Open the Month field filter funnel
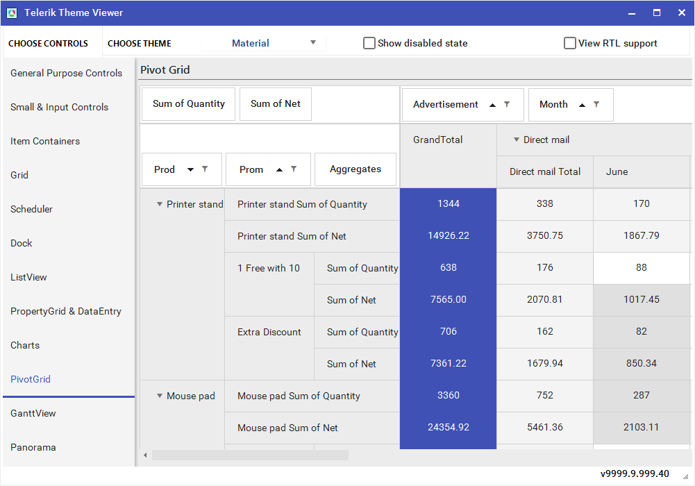The width and height of the screenshot is (695, 486). tap(596, 105)
